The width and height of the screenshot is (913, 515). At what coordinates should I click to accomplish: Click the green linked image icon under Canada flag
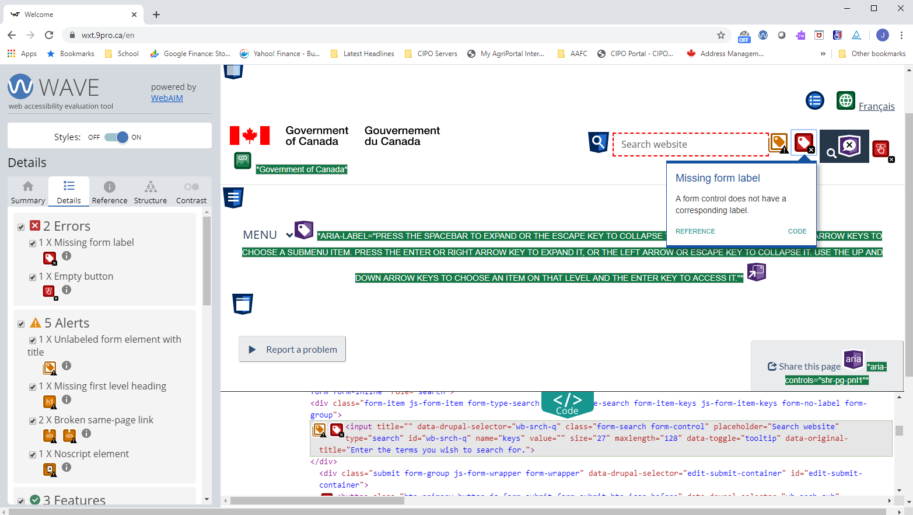(x=243, y=160)
